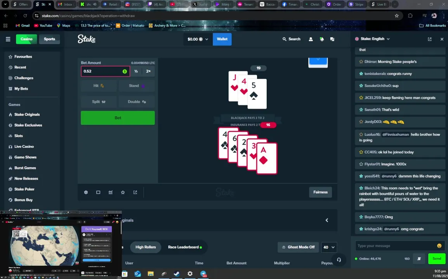Open notifications bell in Stake header
The image size is (448, 279).
(322, 39)
